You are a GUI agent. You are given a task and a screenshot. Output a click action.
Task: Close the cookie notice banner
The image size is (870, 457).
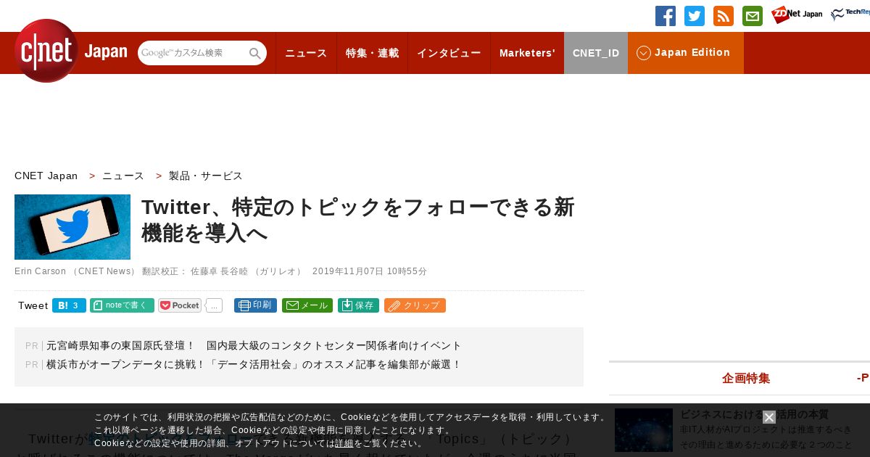tap(769, 417)
